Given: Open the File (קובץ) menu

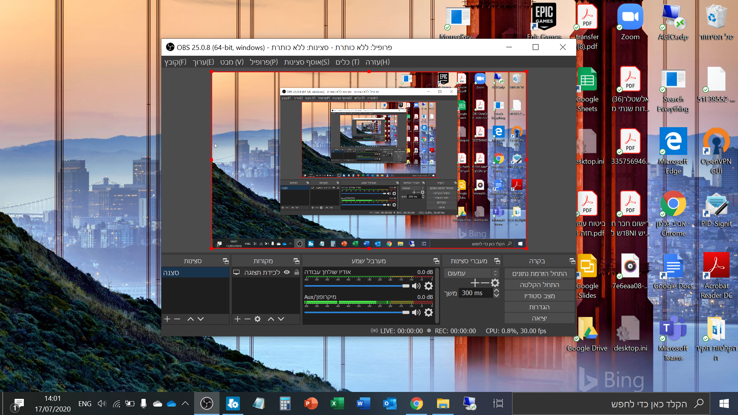Looking at the screenshot, I should 175,62.
